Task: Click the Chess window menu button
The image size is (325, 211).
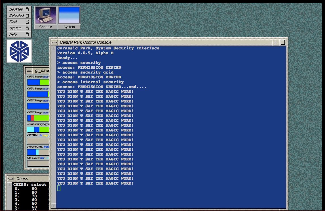Action: (x=10, y=179)
